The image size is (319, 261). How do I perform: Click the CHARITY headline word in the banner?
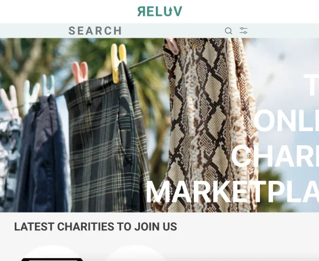(x=275, y=156)
